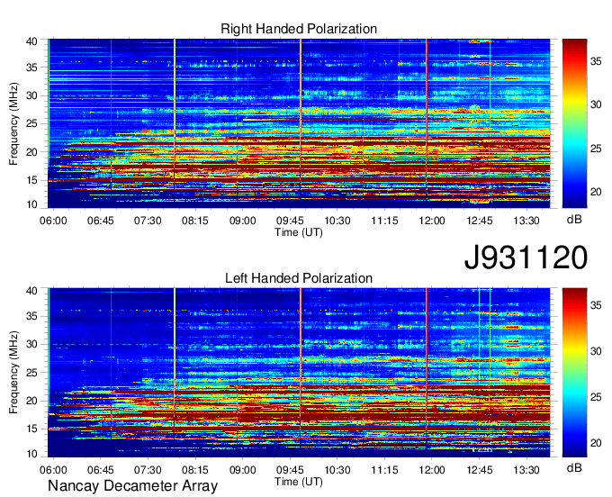Click the 07:30 tick label on the lower plot
Image resolution: width=612 pixels, height=497 pixels.
[x=148, y=470]
